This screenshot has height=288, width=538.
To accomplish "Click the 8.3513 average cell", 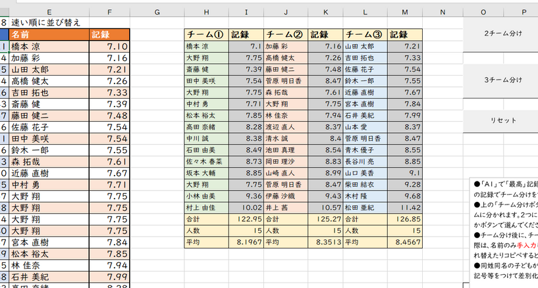I will point(324,243).
